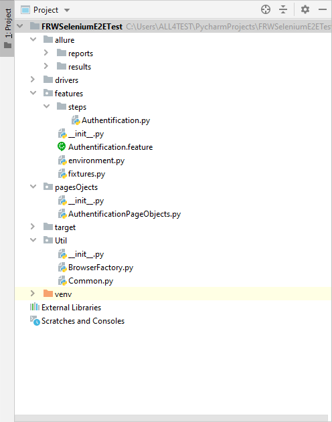
Task: Click the drivers folder icon
Action: 48,80
